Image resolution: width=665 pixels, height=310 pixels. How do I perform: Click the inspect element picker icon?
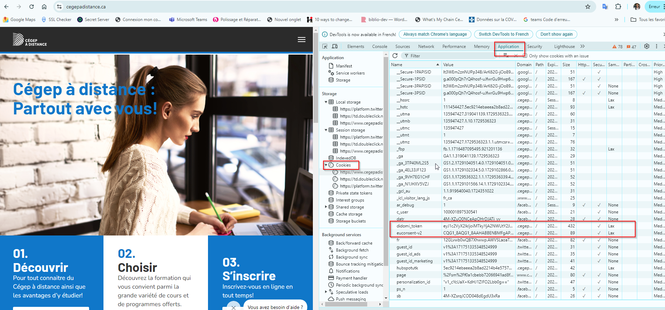tap(325, 46)
